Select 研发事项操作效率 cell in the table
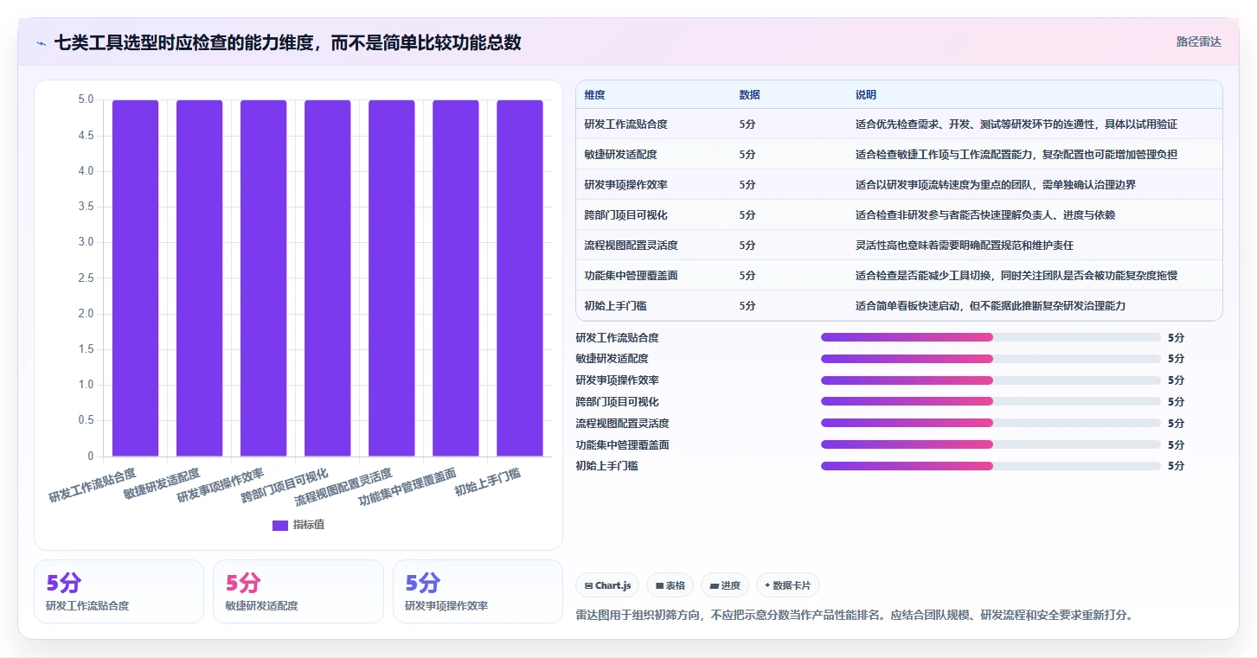This screenshot has height=658, width=1257. tap(625, 185)
